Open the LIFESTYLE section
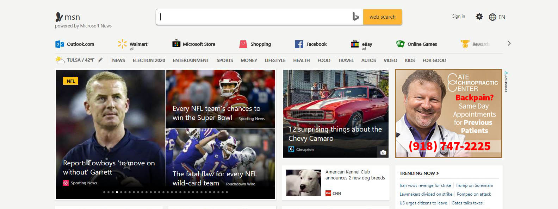558x209 pixels. [x=275, y=60]
